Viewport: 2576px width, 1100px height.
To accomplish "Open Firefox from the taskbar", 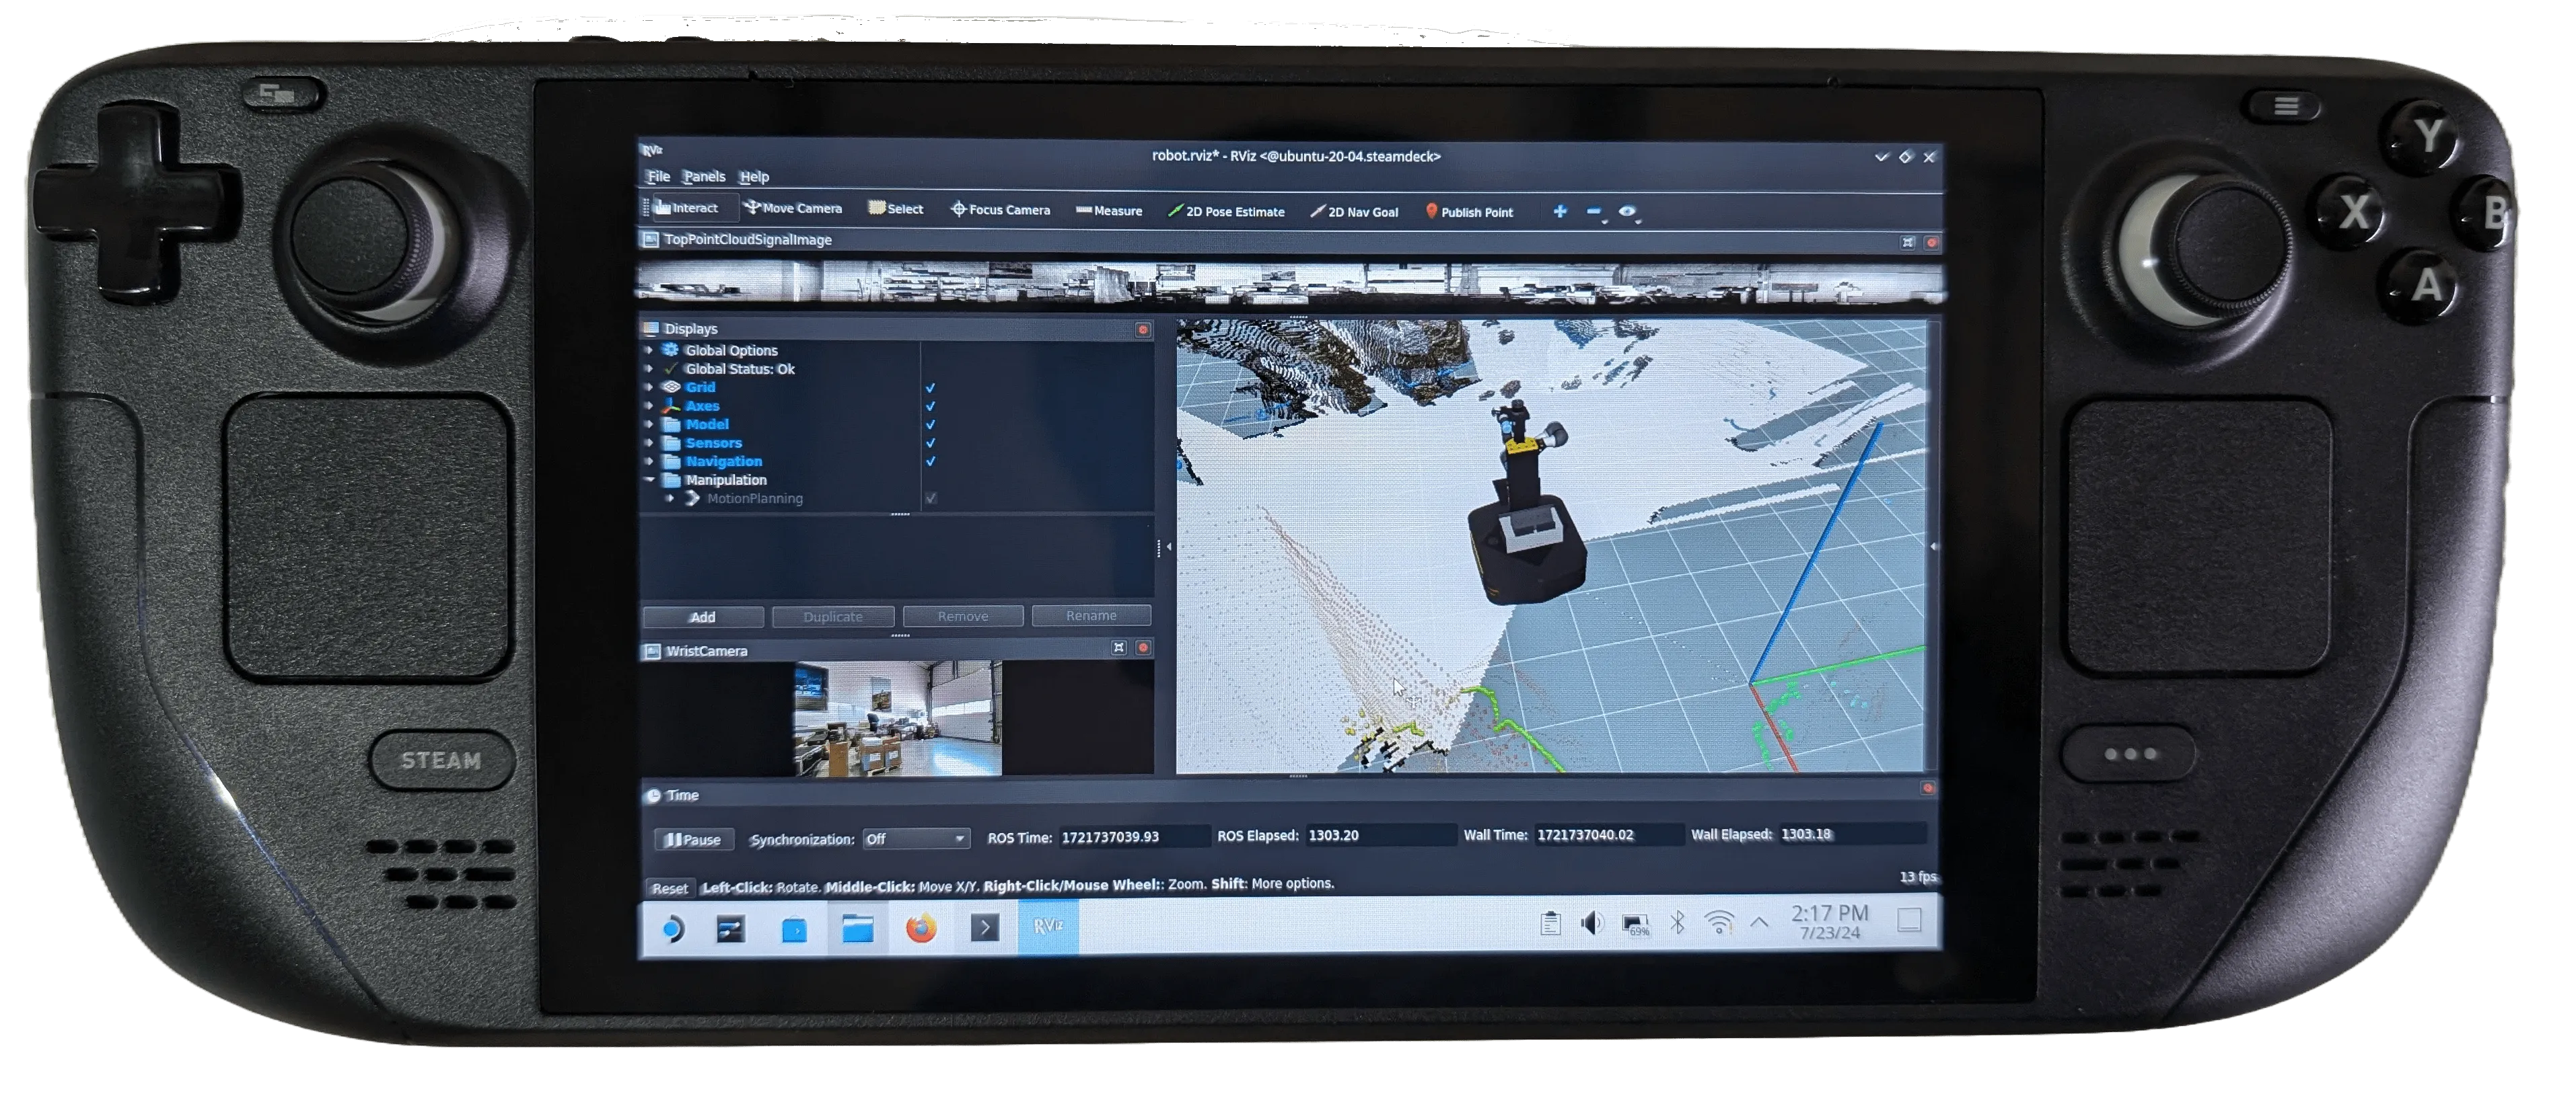I will (x=921, y=928).
